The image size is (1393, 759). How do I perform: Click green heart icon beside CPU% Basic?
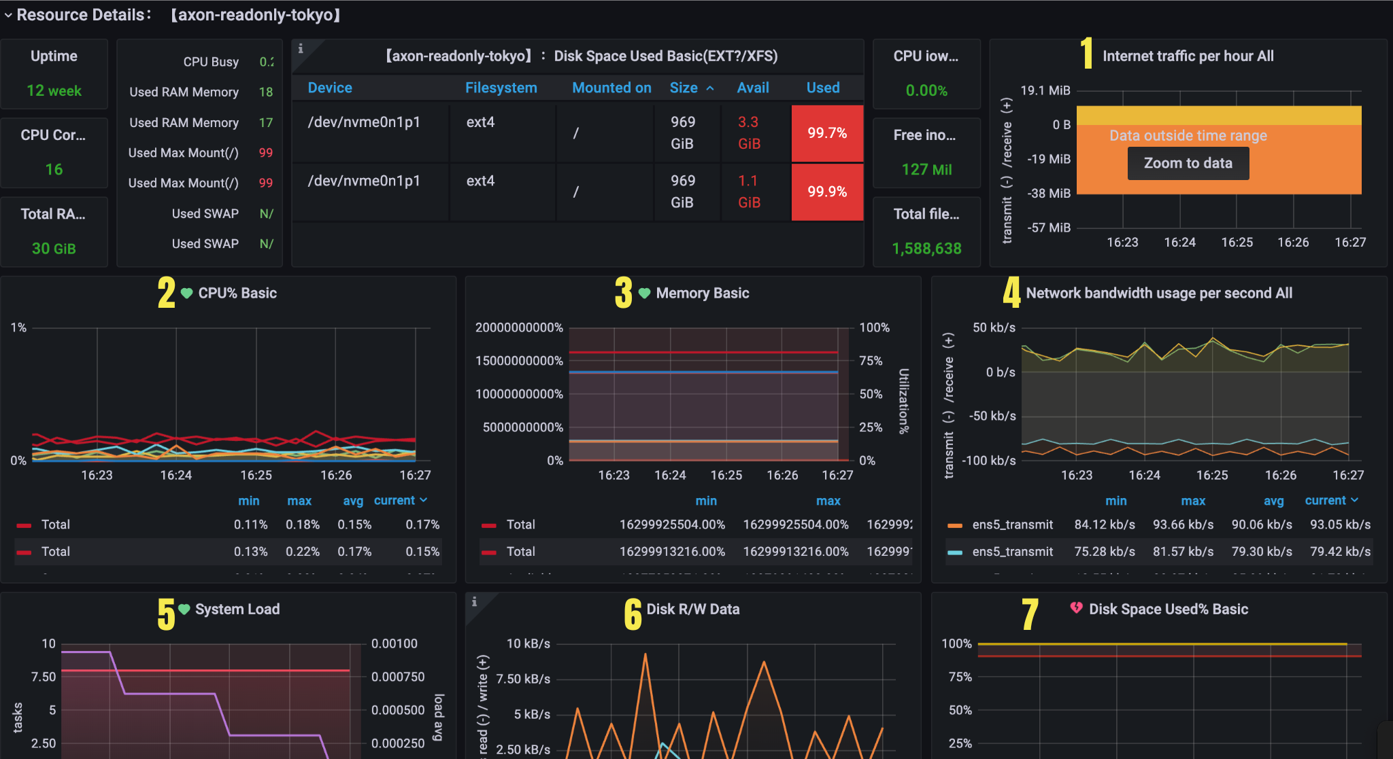point(186,293)
